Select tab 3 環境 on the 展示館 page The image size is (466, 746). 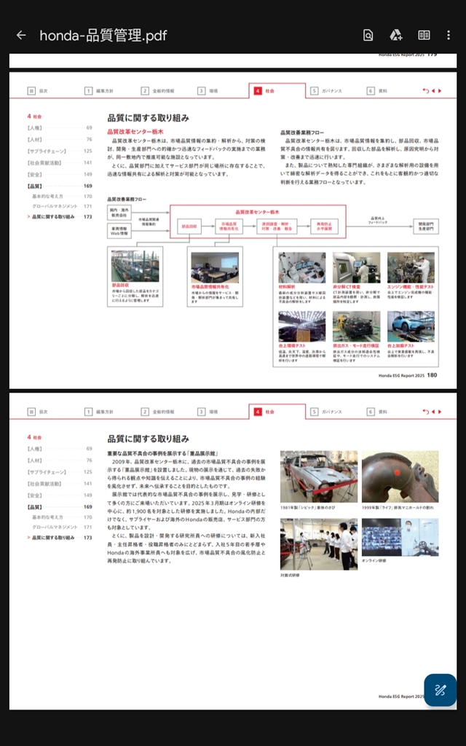(x=208, y=412)
